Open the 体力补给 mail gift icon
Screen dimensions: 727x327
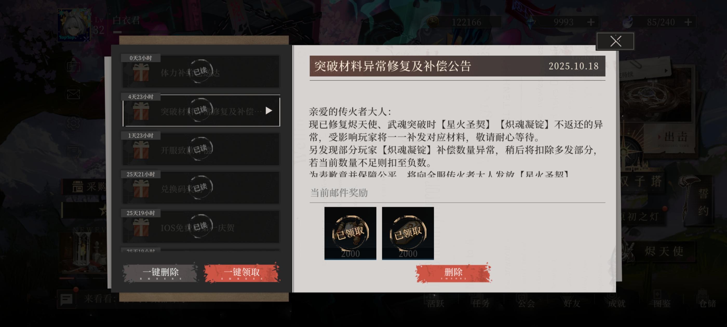coord(141,72)
